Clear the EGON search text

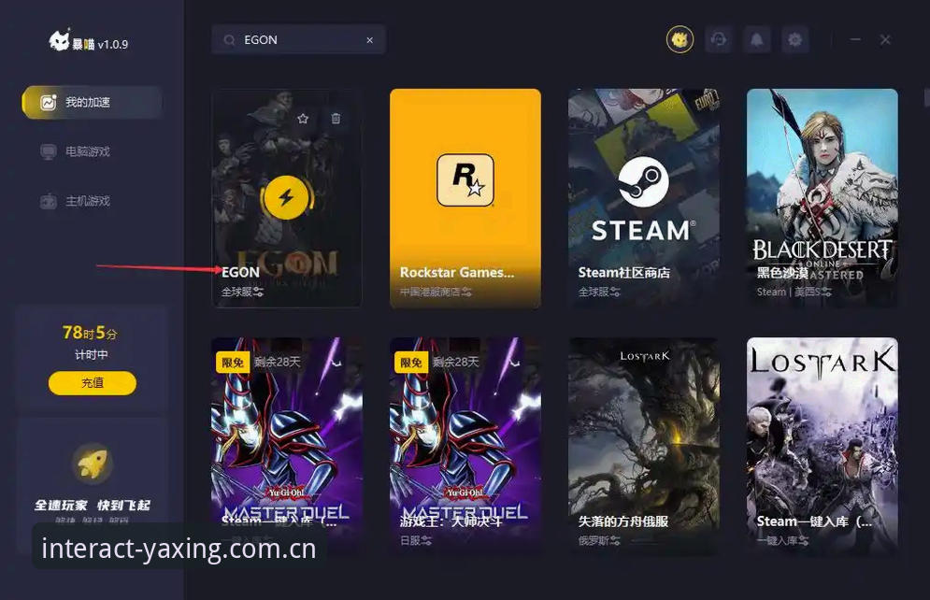point(369,40)
